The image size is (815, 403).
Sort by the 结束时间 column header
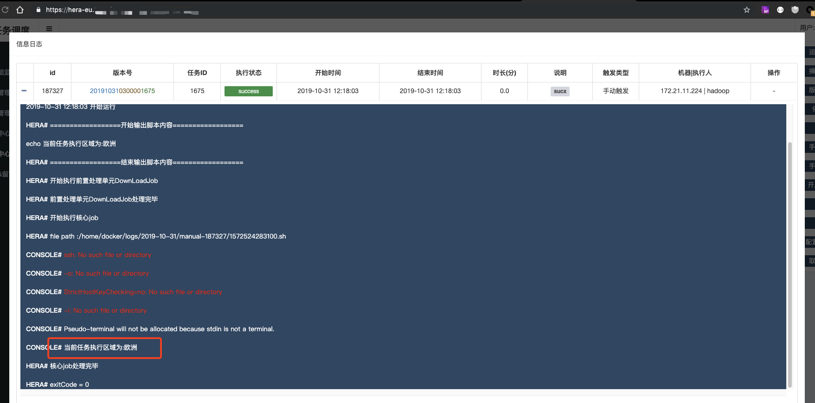pos(430,73)
